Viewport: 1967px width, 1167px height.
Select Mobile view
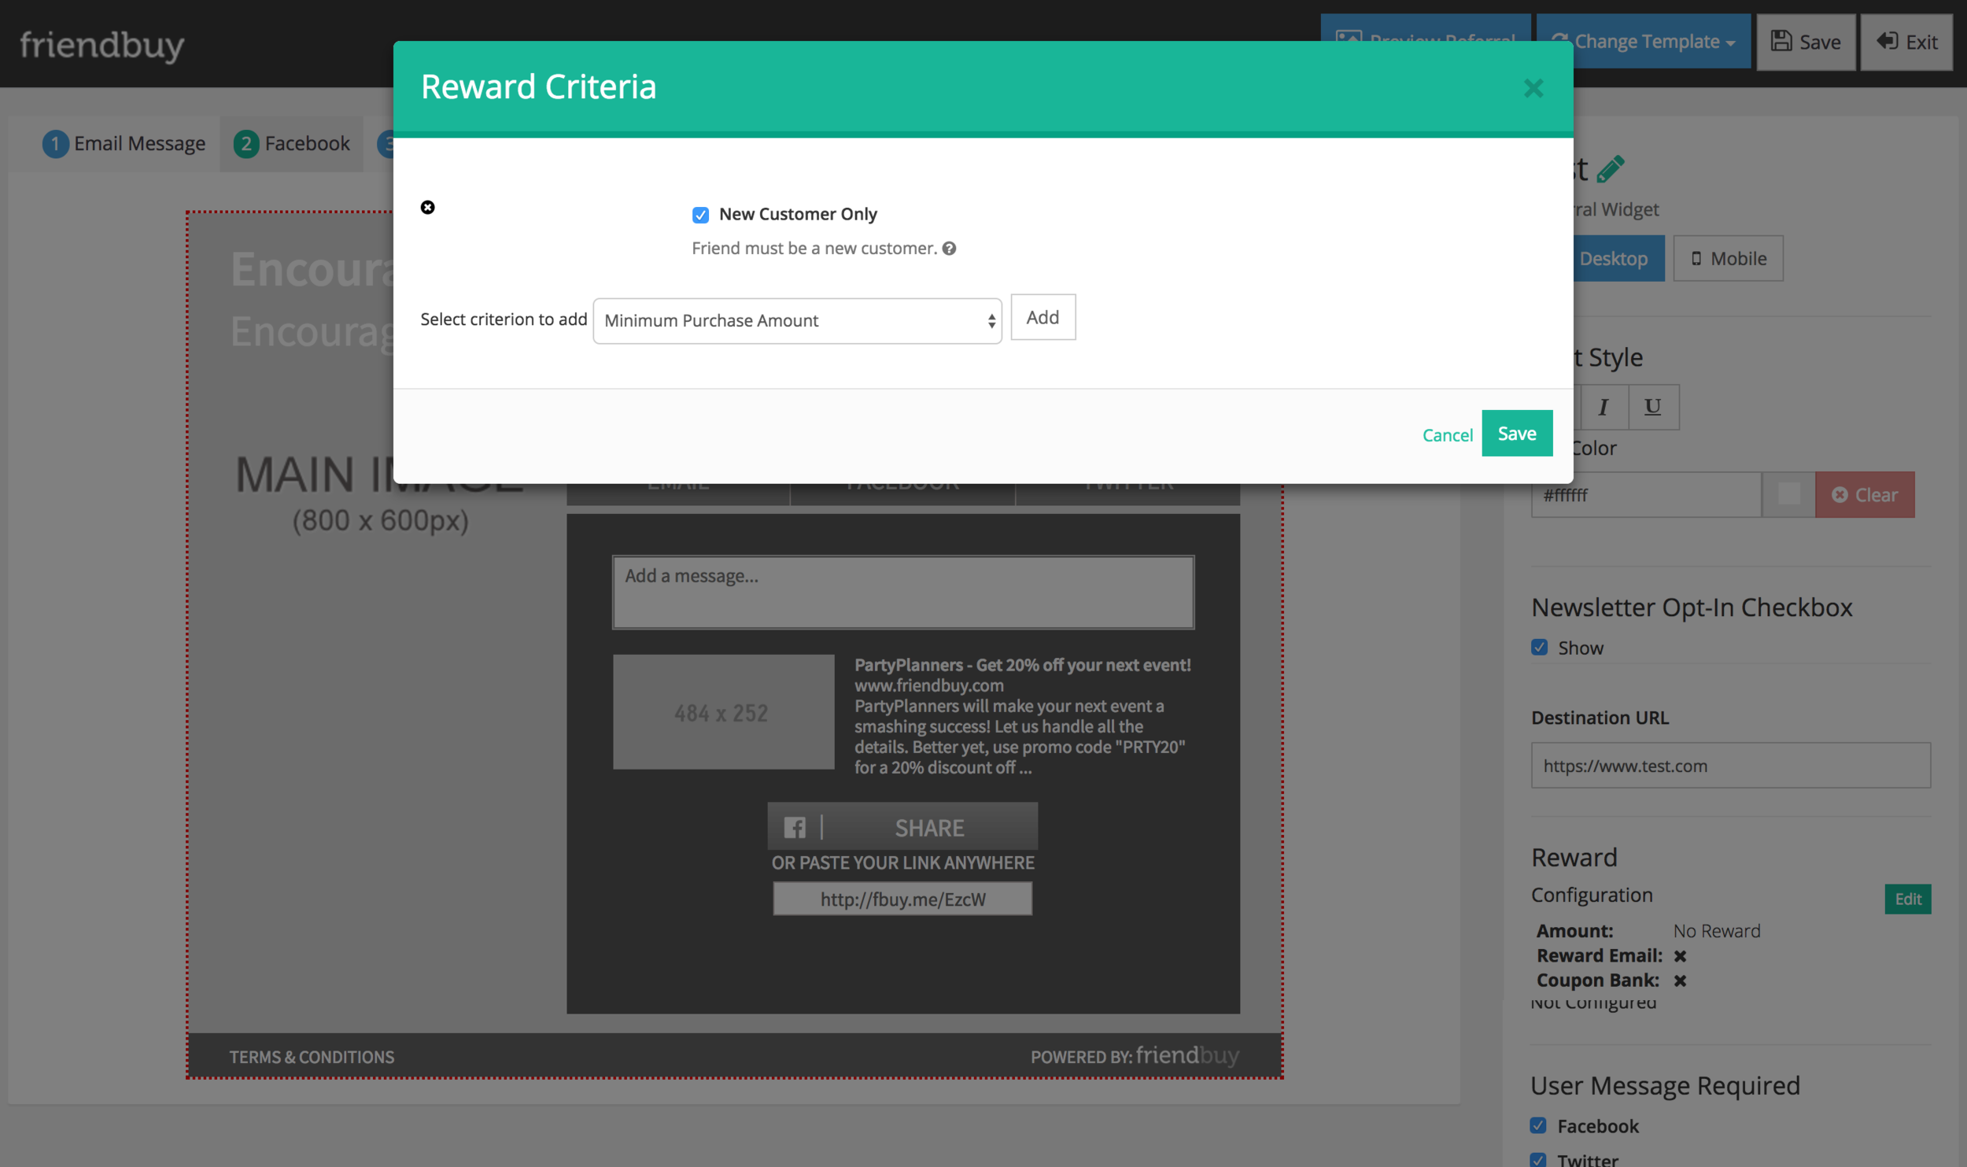coord(1728,258)
